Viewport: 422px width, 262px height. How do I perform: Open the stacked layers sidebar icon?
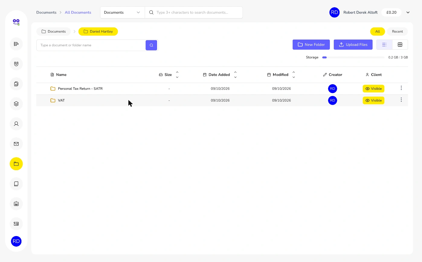(x=16, y=104)
